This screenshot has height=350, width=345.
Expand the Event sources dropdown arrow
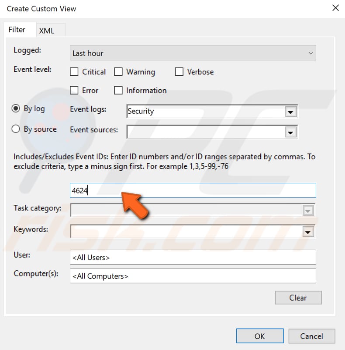point(290,133)
